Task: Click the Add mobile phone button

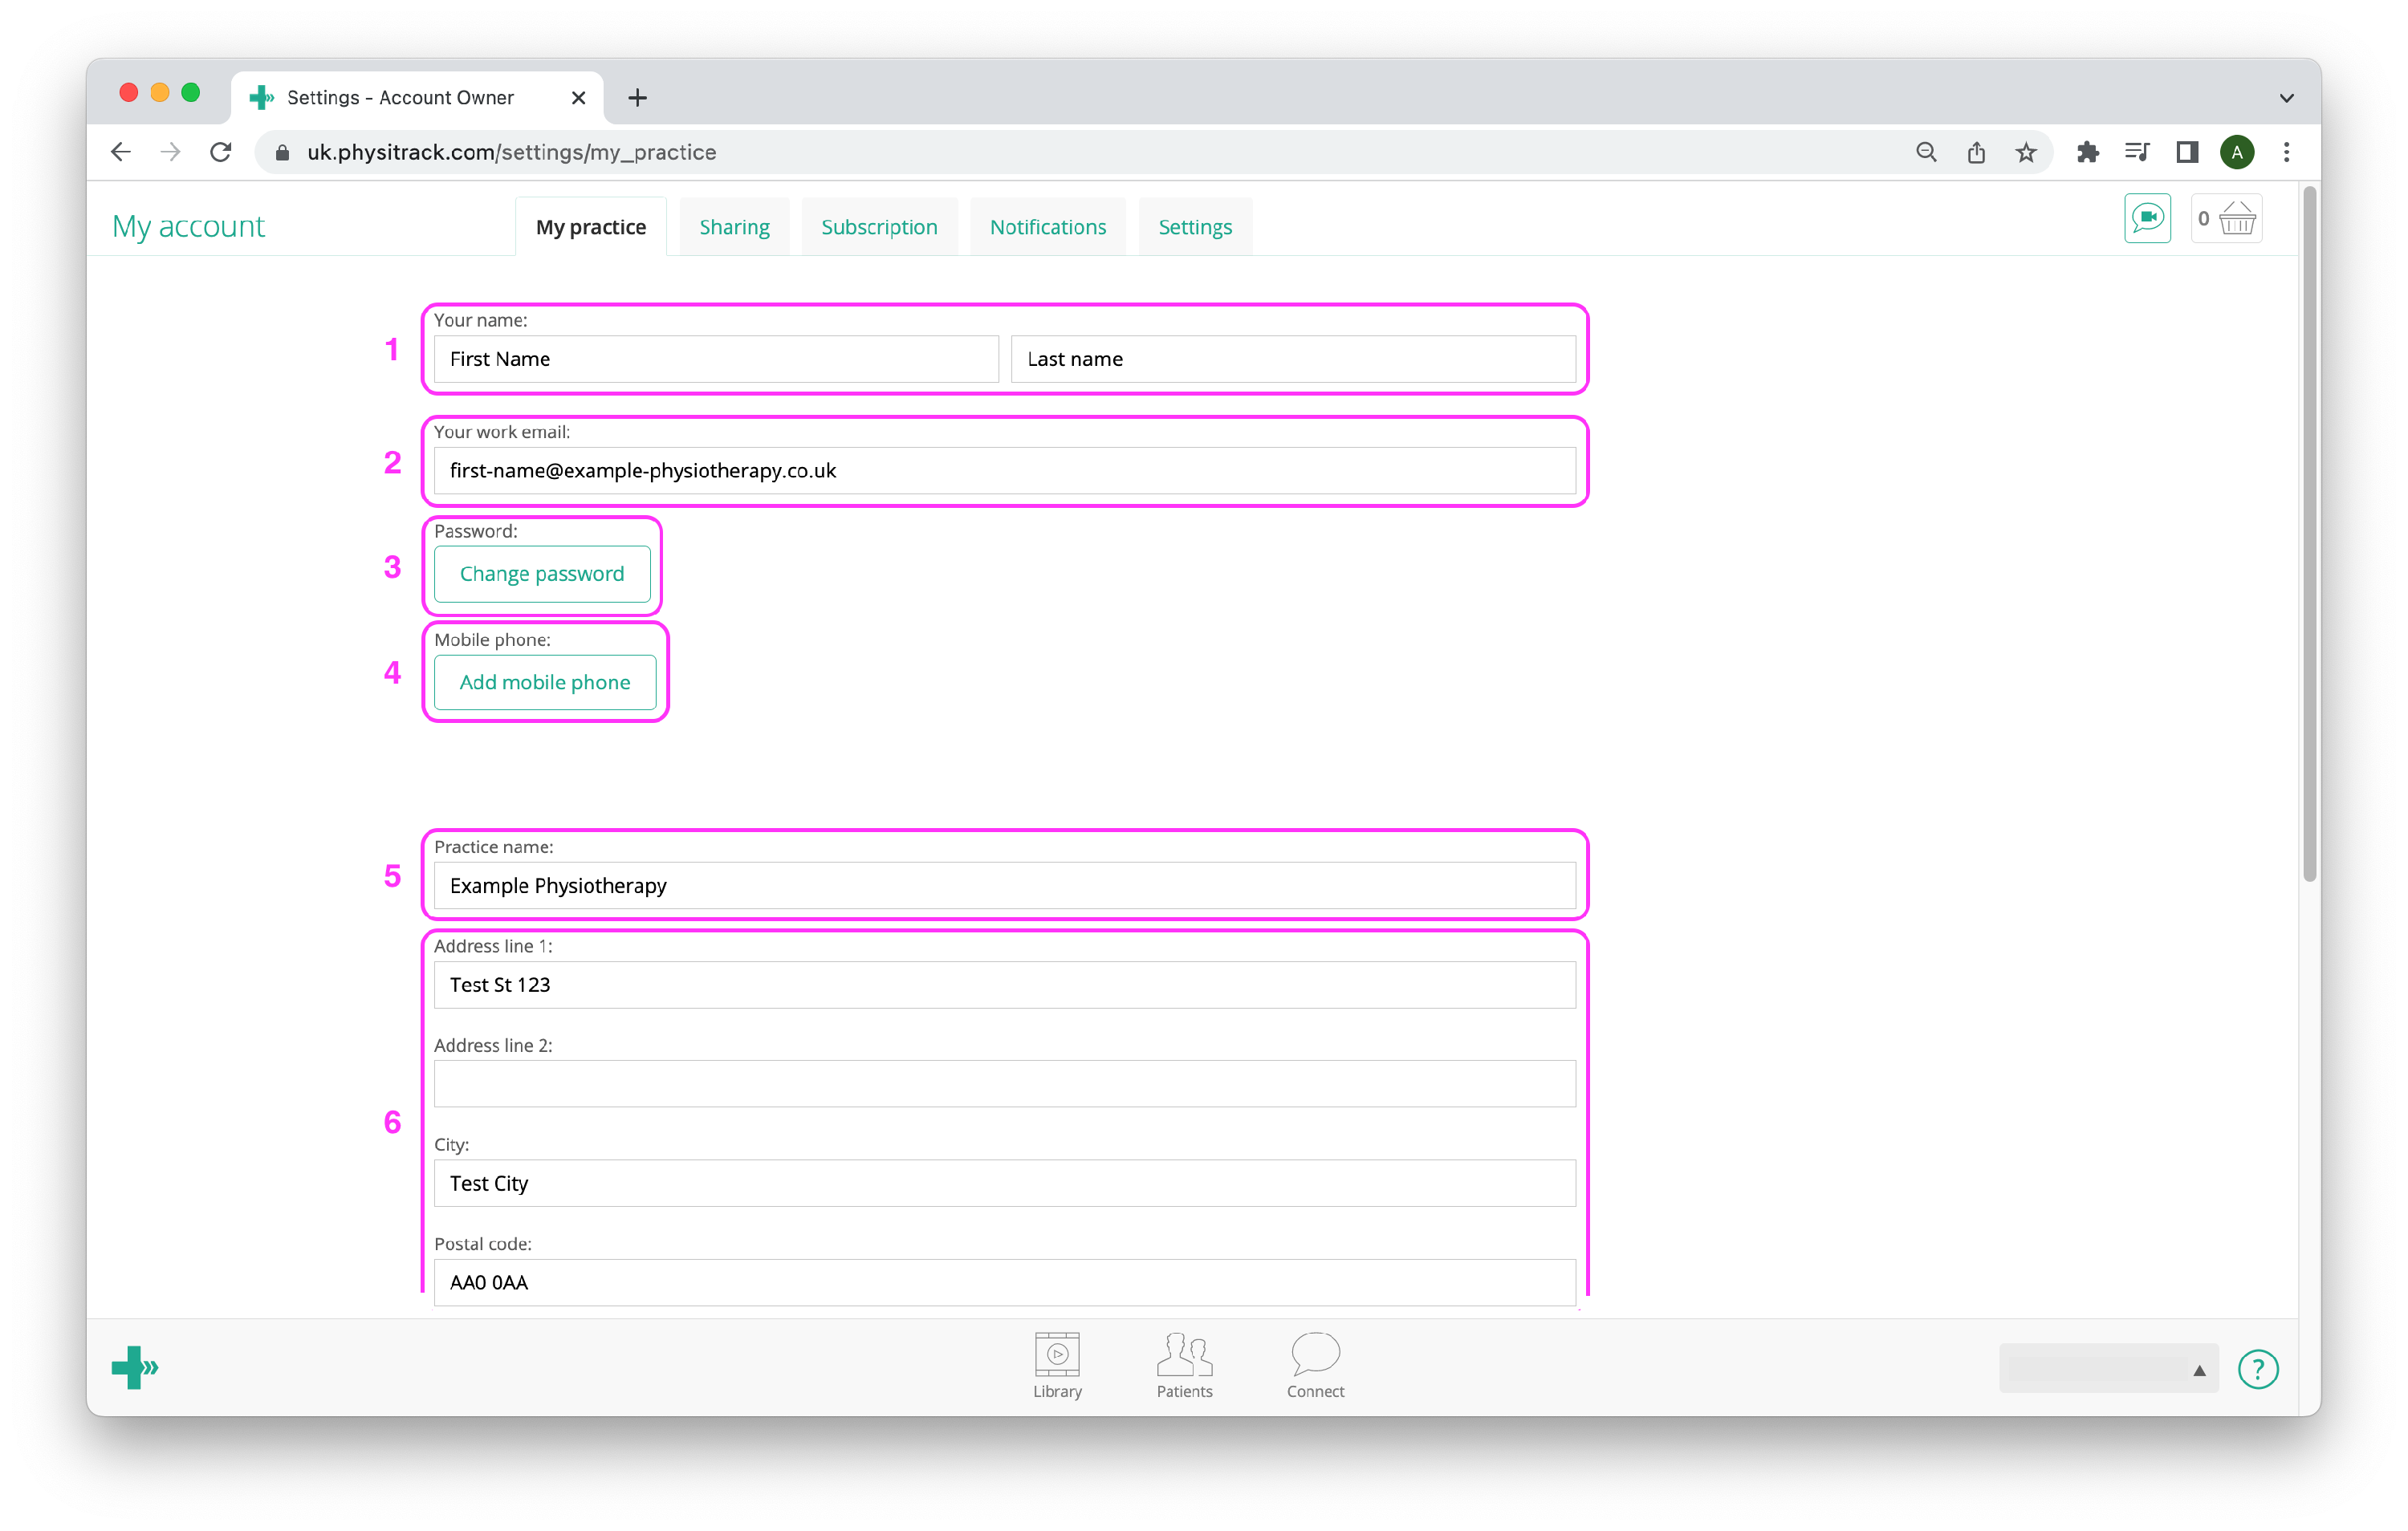Action: click(x=545, y=682)
